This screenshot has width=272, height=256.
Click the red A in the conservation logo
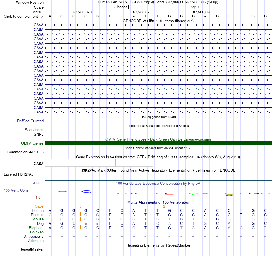click(133, 193)
